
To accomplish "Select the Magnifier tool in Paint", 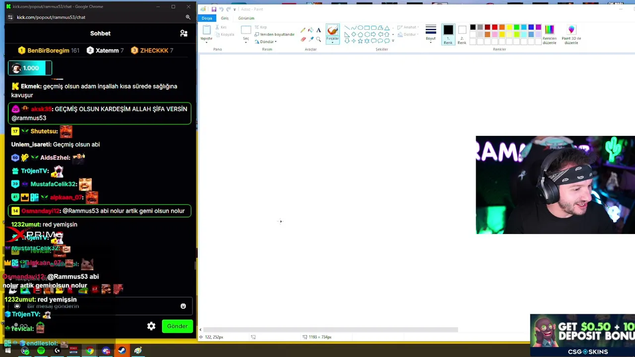I will (x=318, y=39).
